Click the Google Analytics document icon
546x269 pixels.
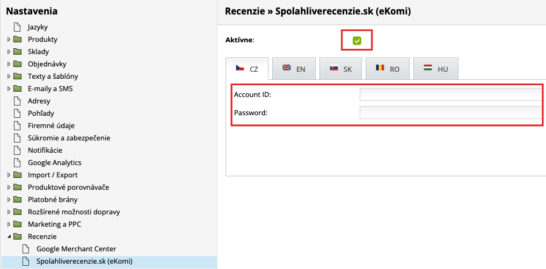coord(17,163)
